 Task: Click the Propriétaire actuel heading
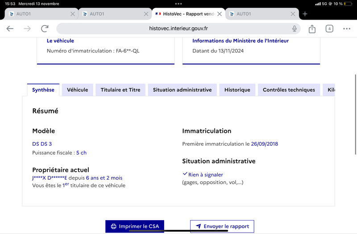pyautogui.click(x=61, y=170)
